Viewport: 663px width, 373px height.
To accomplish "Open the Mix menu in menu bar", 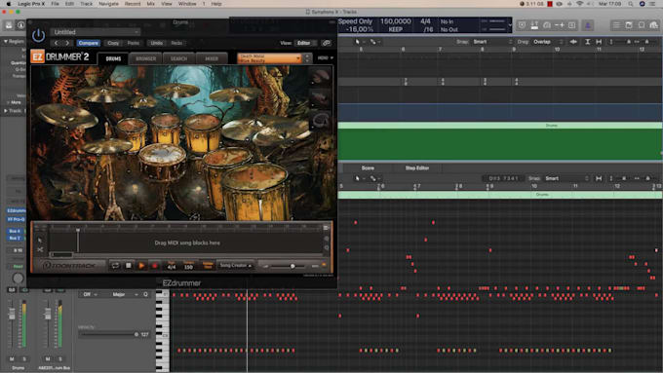I will pyautogui.click(x=150, y=4).
